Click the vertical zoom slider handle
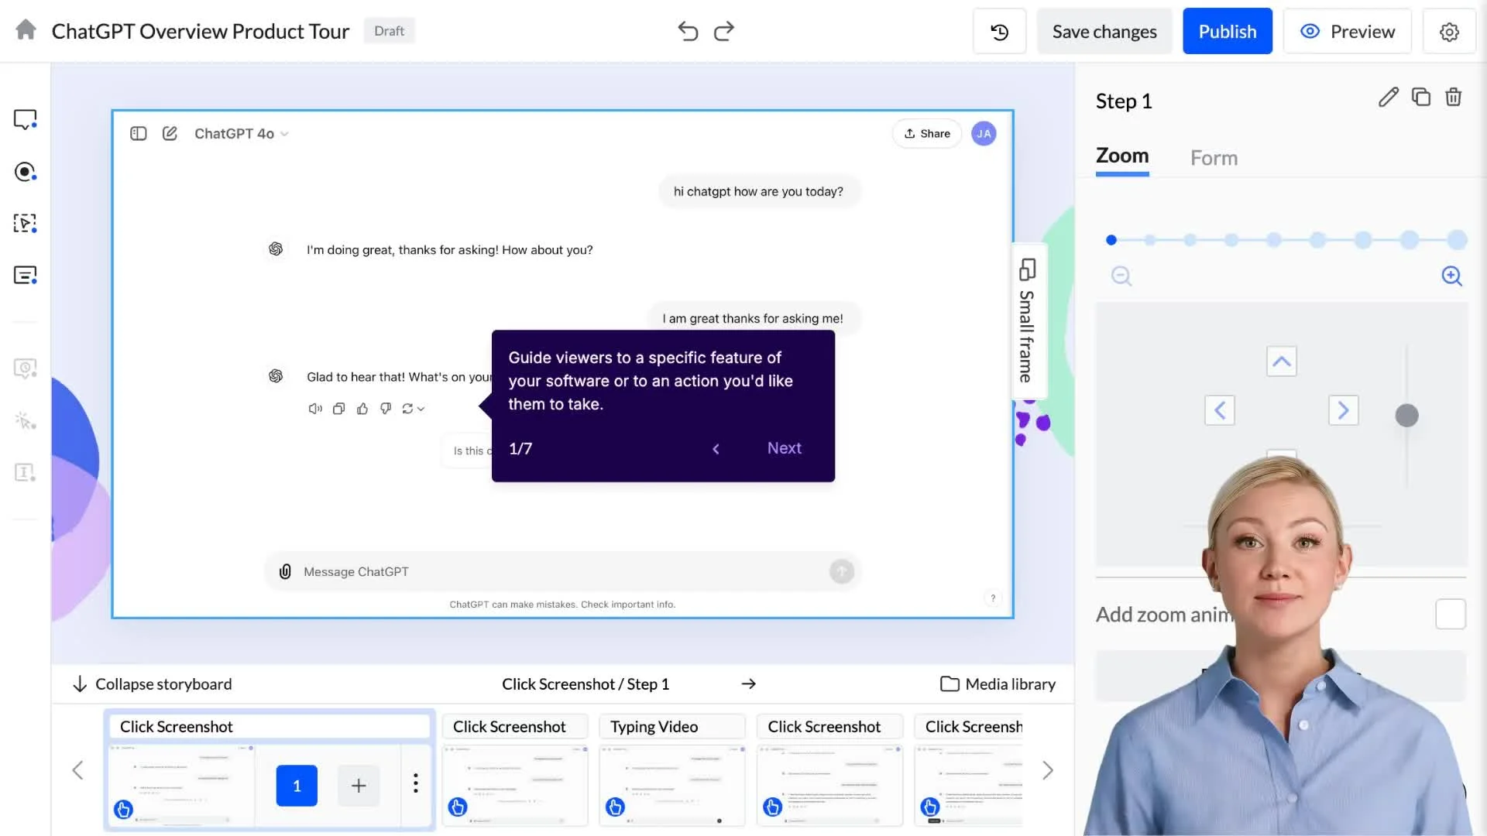The image size is (1487, 836). pos(1406,416)
